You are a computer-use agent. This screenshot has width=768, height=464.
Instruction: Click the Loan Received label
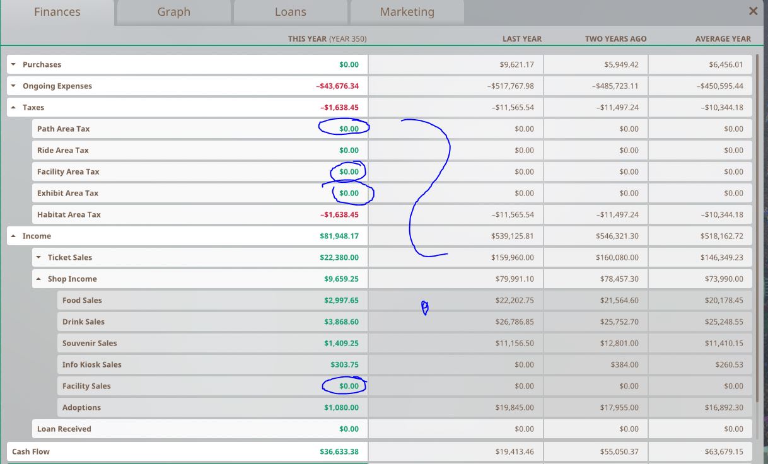64,429
